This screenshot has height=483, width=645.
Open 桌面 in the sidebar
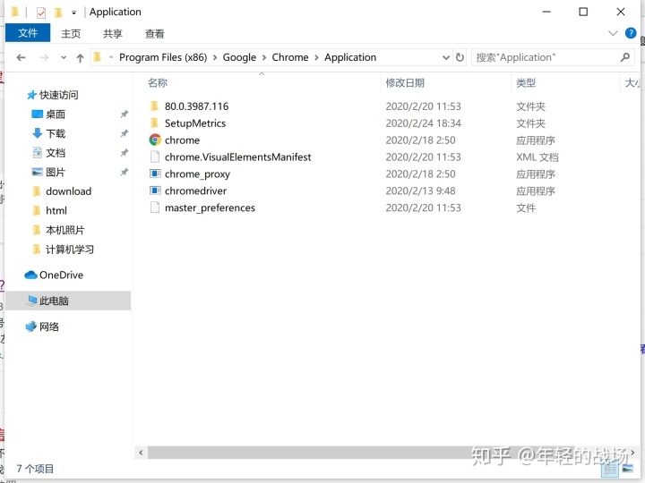pos(56,114)
